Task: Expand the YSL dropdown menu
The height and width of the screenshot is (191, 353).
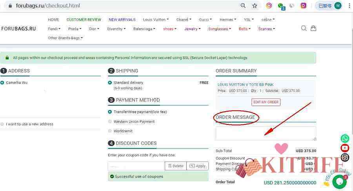Action: [249, 20]
